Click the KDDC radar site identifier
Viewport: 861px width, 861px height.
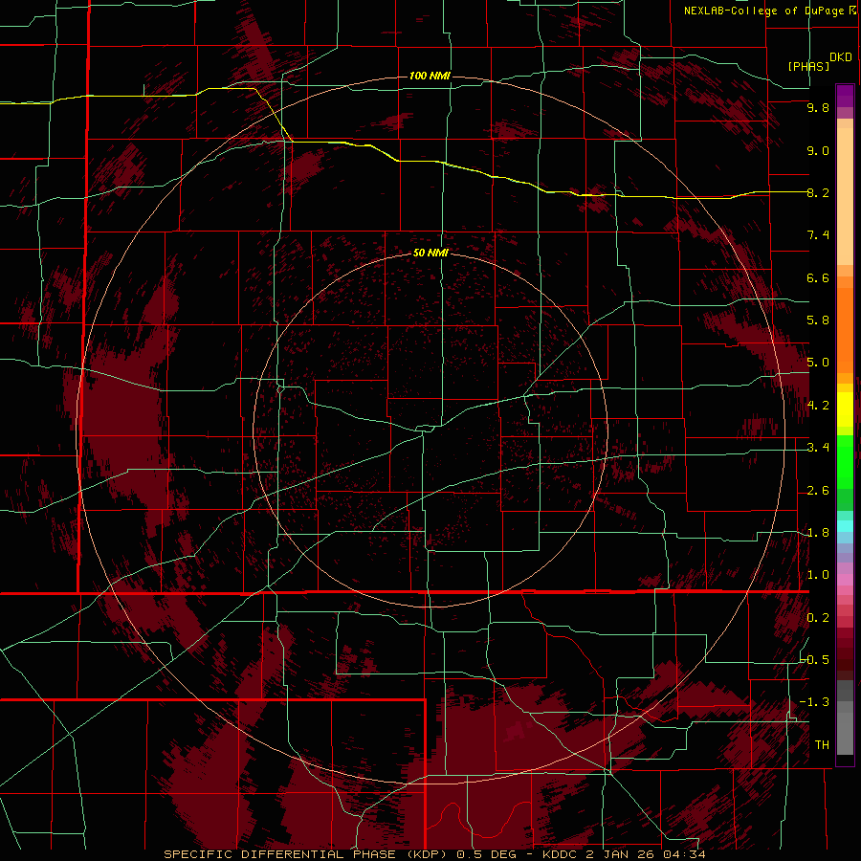tap(561, 854)
